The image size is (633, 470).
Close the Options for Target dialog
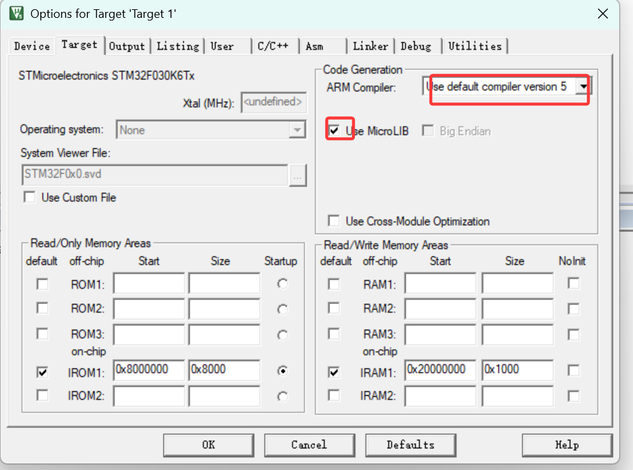click(603, 13)
